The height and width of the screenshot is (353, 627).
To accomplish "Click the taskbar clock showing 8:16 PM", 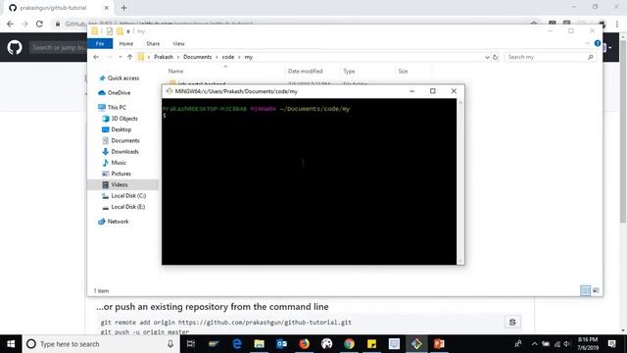I will [588, 343].
